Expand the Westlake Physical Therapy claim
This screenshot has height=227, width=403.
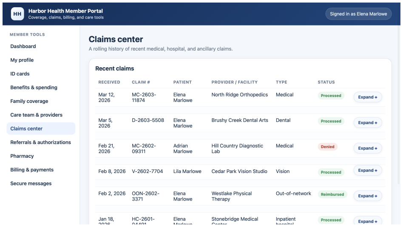tap(368, 196)
